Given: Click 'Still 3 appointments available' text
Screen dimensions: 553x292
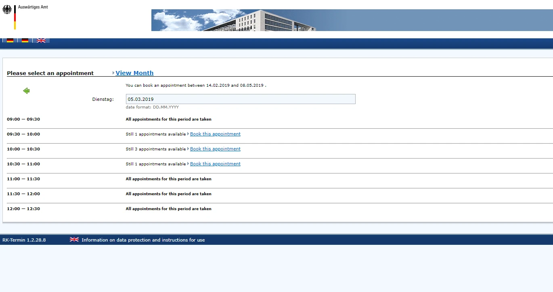Looking at the screenshot, I should 156,149.
